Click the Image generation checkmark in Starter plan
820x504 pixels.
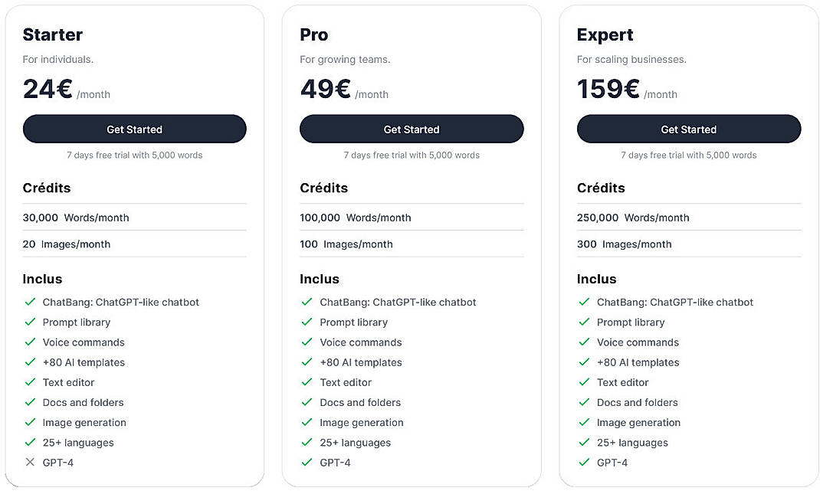coord(30,422)
